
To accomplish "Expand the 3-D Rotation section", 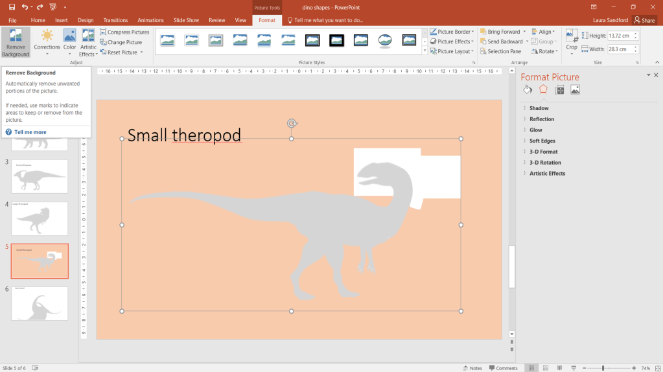I will pyautogui.click(x=544, y=163).
